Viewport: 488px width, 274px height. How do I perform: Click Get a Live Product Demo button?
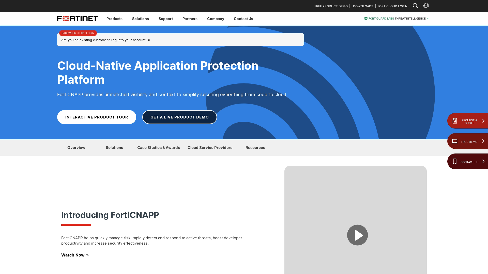pos(180,117)
